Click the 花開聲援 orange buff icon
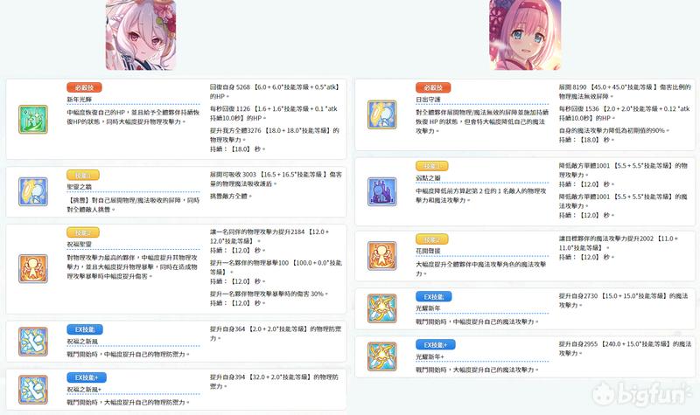The height and width of the screenshot is (415, 700). 381,256
